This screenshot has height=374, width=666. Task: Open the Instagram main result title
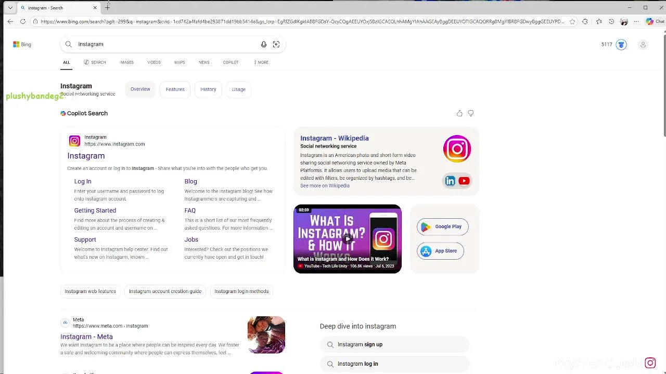coord(86,156)
